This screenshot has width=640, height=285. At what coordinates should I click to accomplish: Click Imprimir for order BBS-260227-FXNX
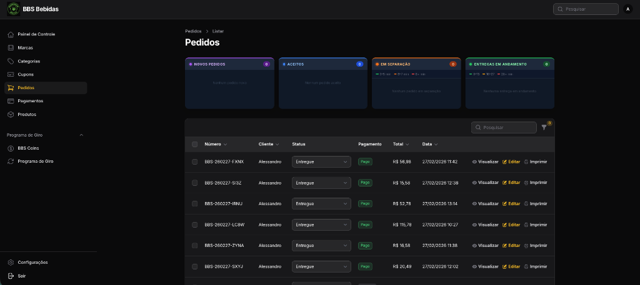(535, 162)
